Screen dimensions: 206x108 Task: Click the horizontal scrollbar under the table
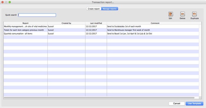click(x=99, y=98)
